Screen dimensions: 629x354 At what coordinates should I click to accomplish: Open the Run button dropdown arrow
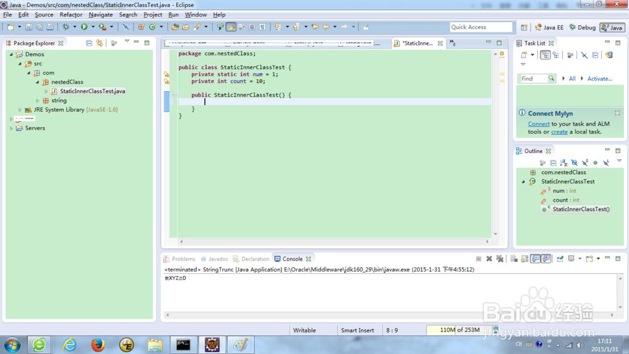[x=92, y=27]
